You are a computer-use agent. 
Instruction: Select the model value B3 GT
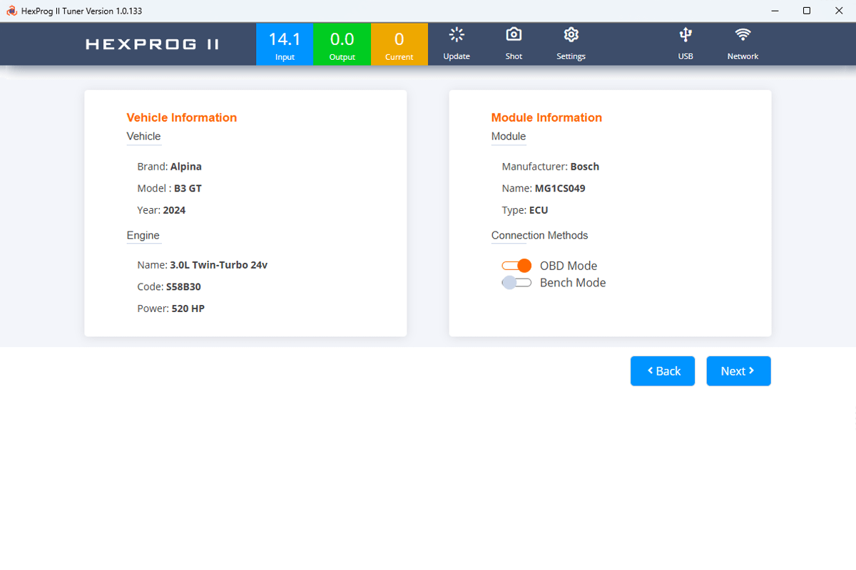click(188, 188)
